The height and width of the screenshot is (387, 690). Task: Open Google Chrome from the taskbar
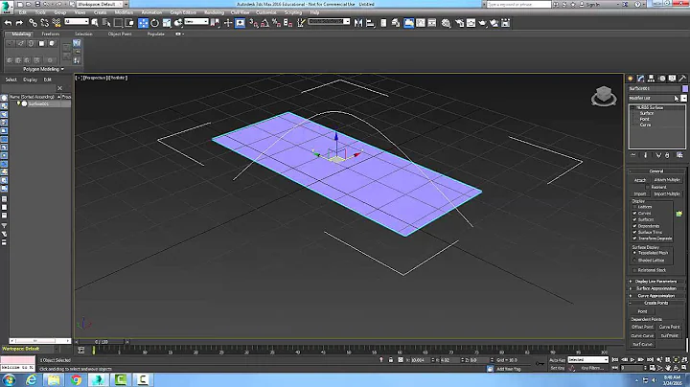(76, 380)
